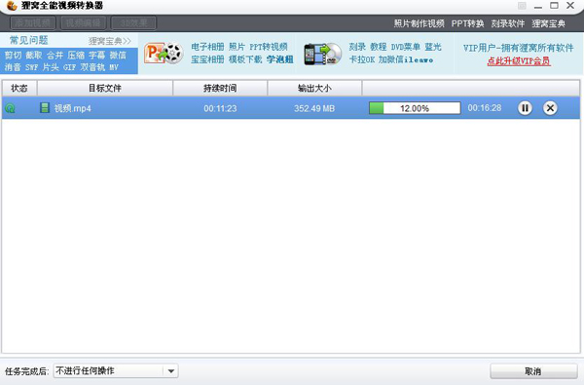This screenshot has width=584, height=385.
Task: Open the SWF help topic
Action: (32, 67)
